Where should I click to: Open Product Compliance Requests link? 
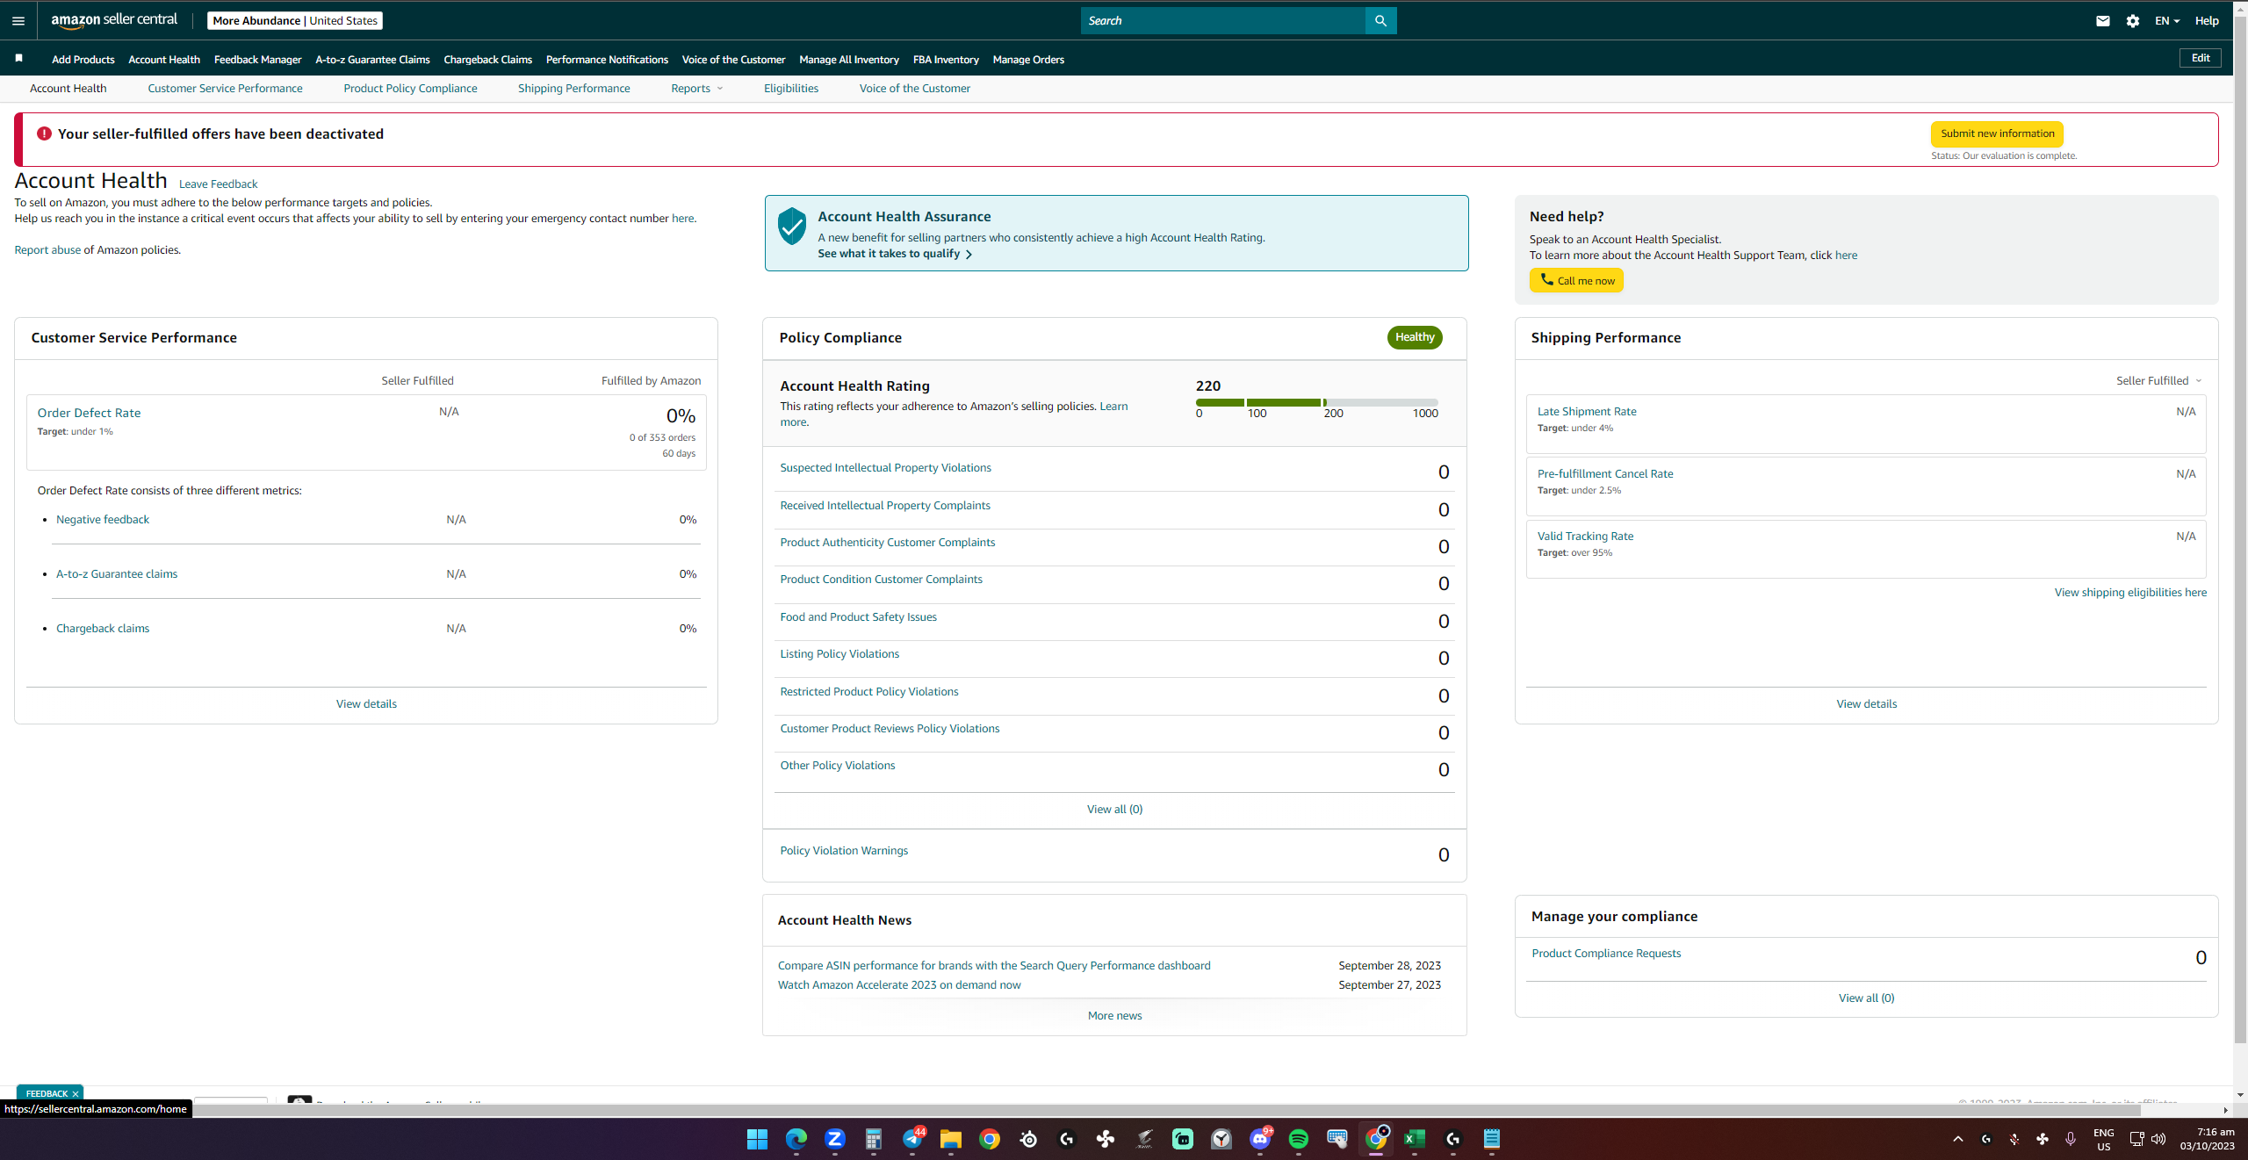pos(1606,954)
